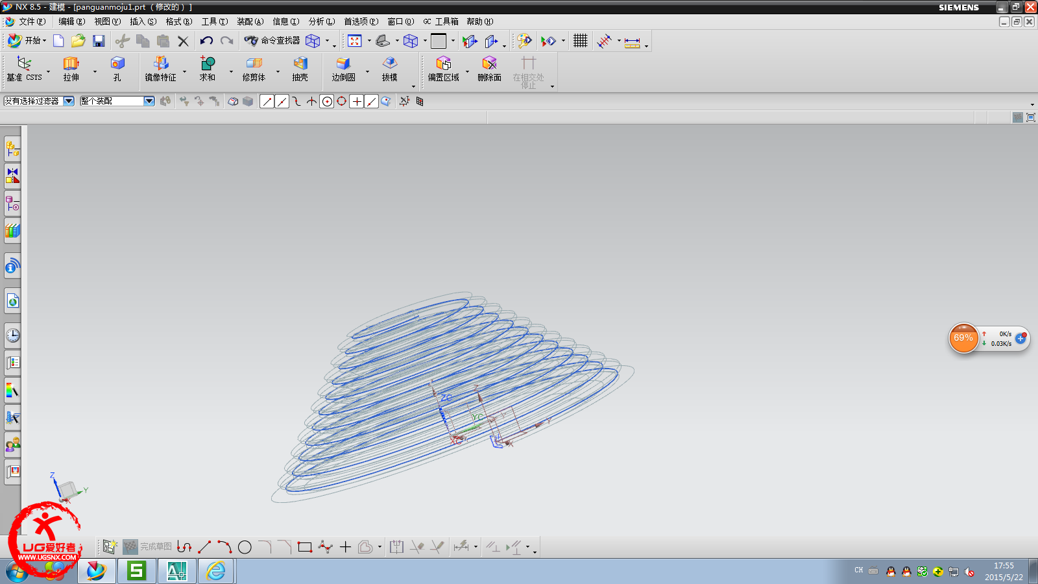Open the 分析 menu
The width and height of the screenshot is (1038, 584).
tap(321, 21)
